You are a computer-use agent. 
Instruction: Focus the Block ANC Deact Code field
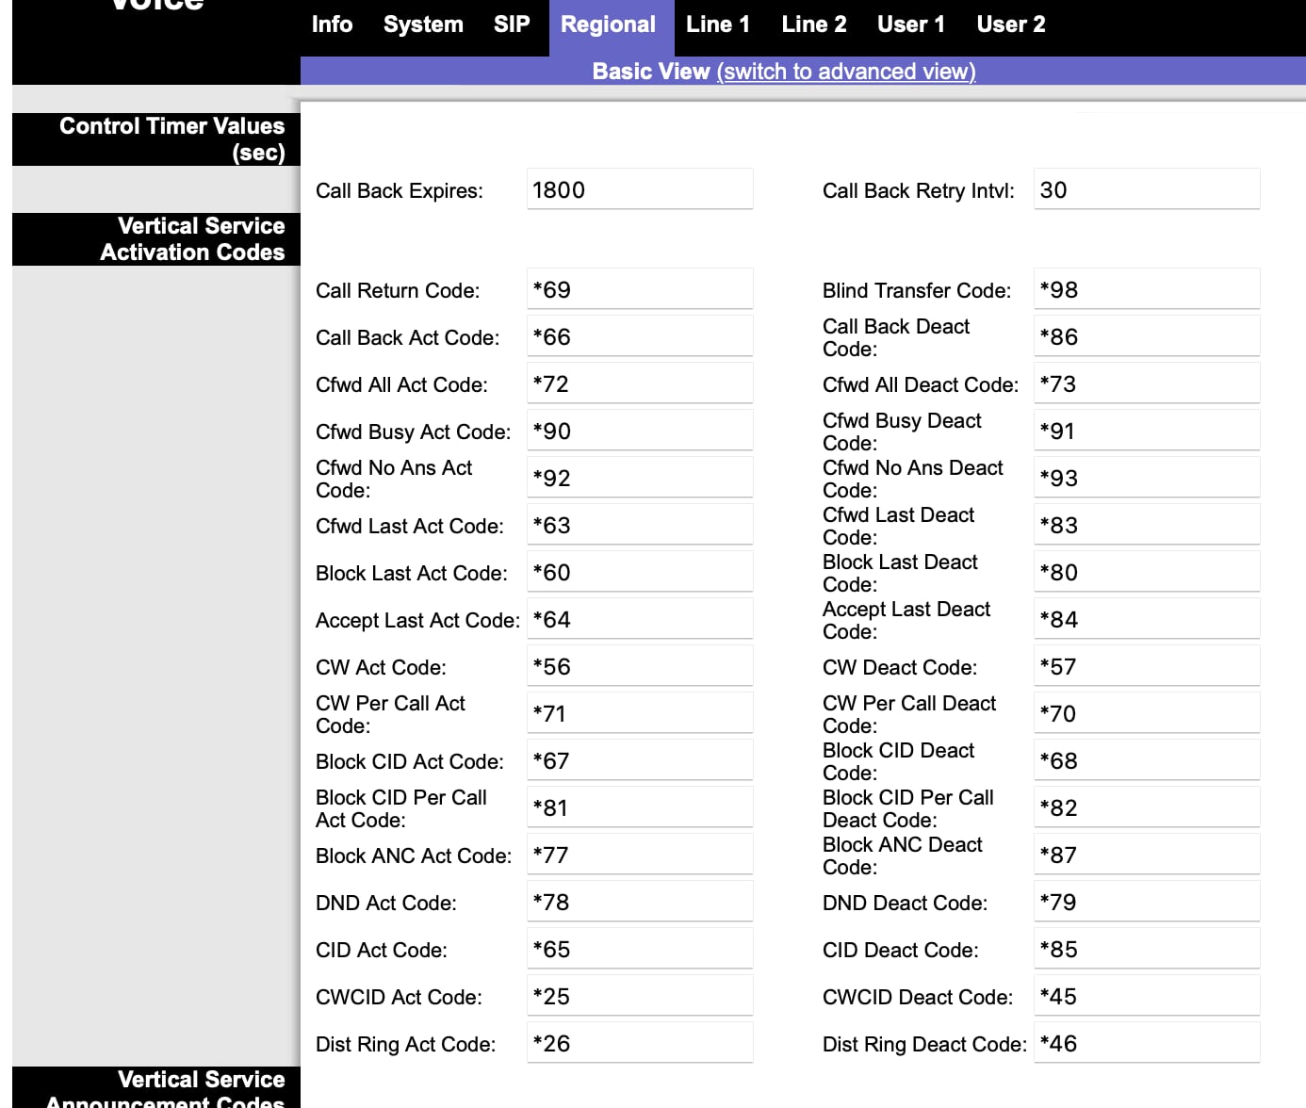point(1147,855)
